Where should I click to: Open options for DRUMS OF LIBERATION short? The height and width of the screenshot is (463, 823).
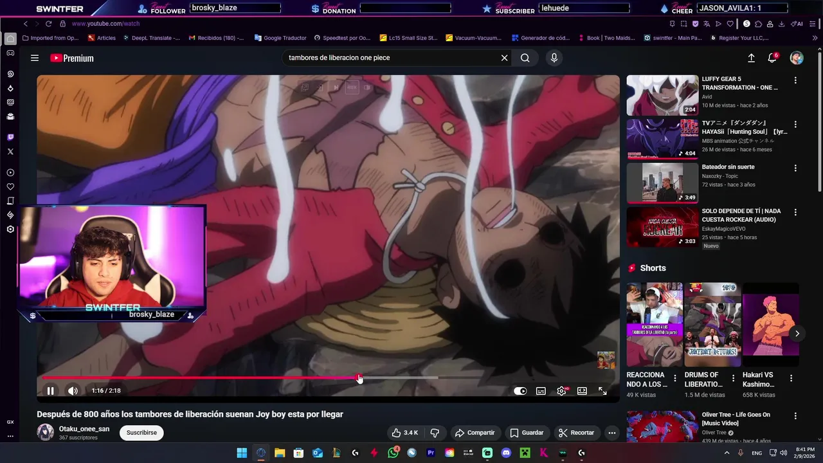pos(733,378)
